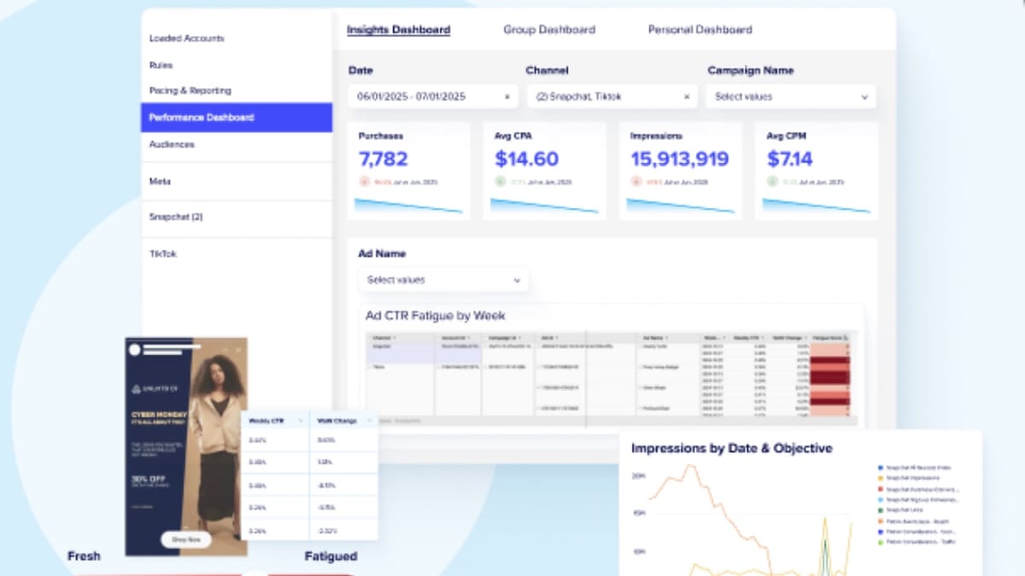
Task: Open the Personal Dashboard tab
Action: (x=699, y=30)
